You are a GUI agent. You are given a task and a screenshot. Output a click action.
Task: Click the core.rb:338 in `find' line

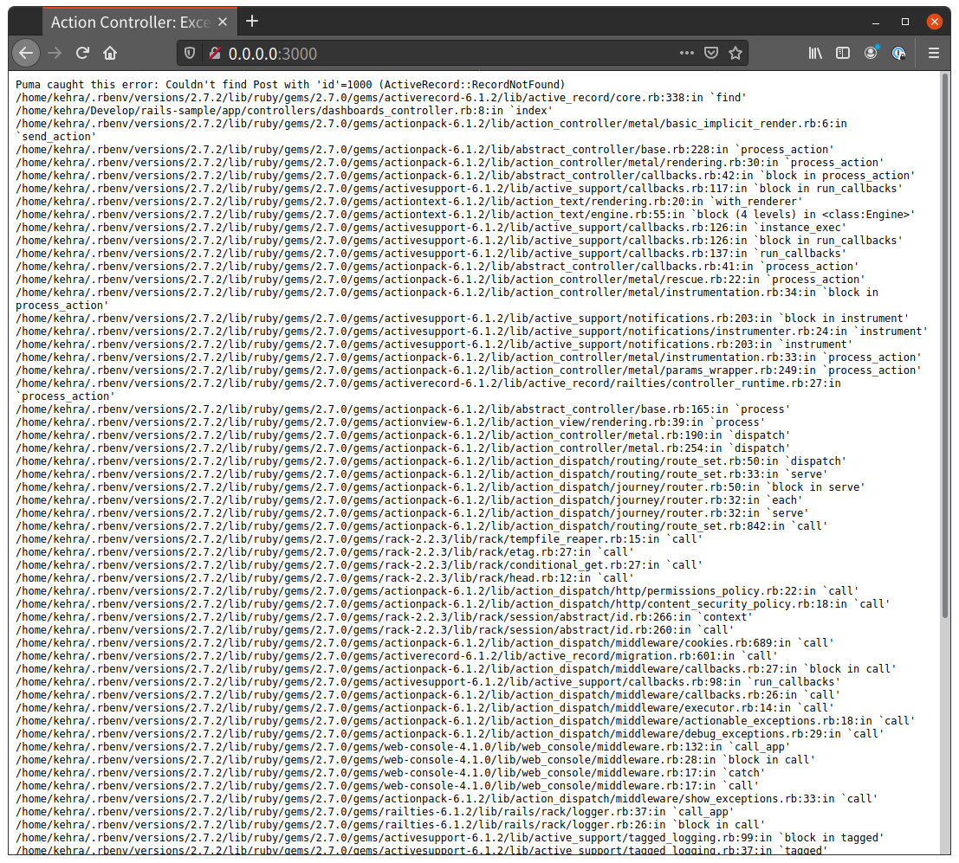[381, 98]
